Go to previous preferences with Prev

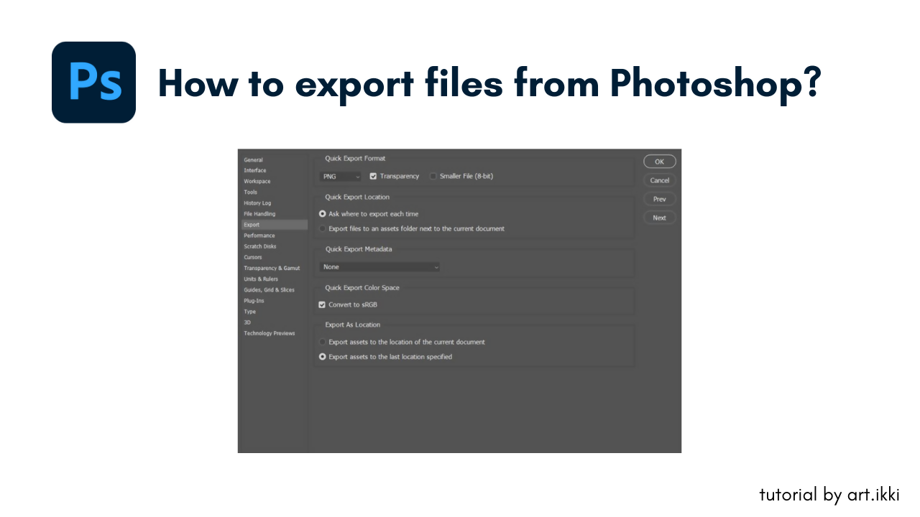click(x=659, y=199)
